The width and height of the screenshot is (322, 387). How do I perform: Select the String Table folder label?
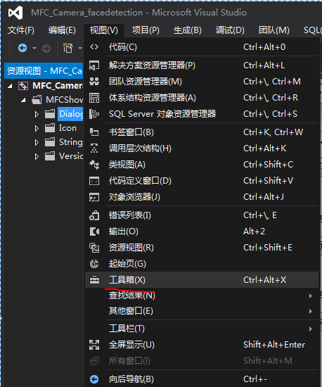point(71,142)
